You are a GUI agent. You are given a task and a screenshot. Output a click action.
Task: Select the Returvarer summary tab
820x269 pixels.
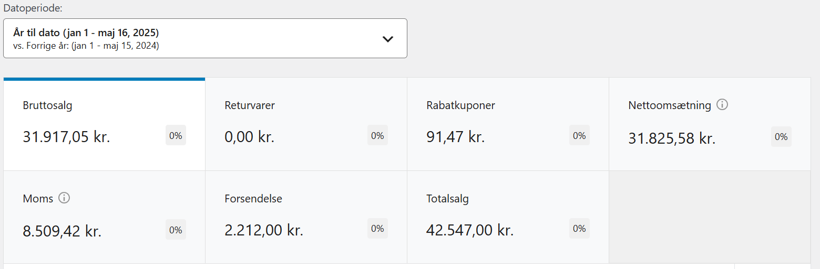click(306, 125)
